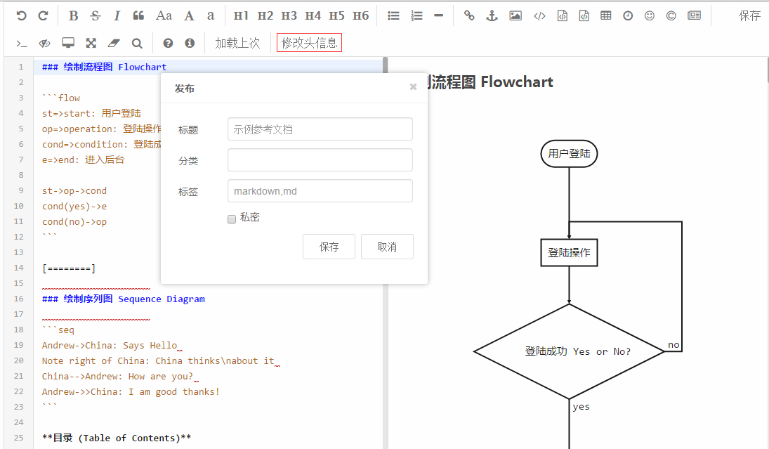Open full HTML preview desktop icon
Viewport: 769px width, 449px height.
68,43
